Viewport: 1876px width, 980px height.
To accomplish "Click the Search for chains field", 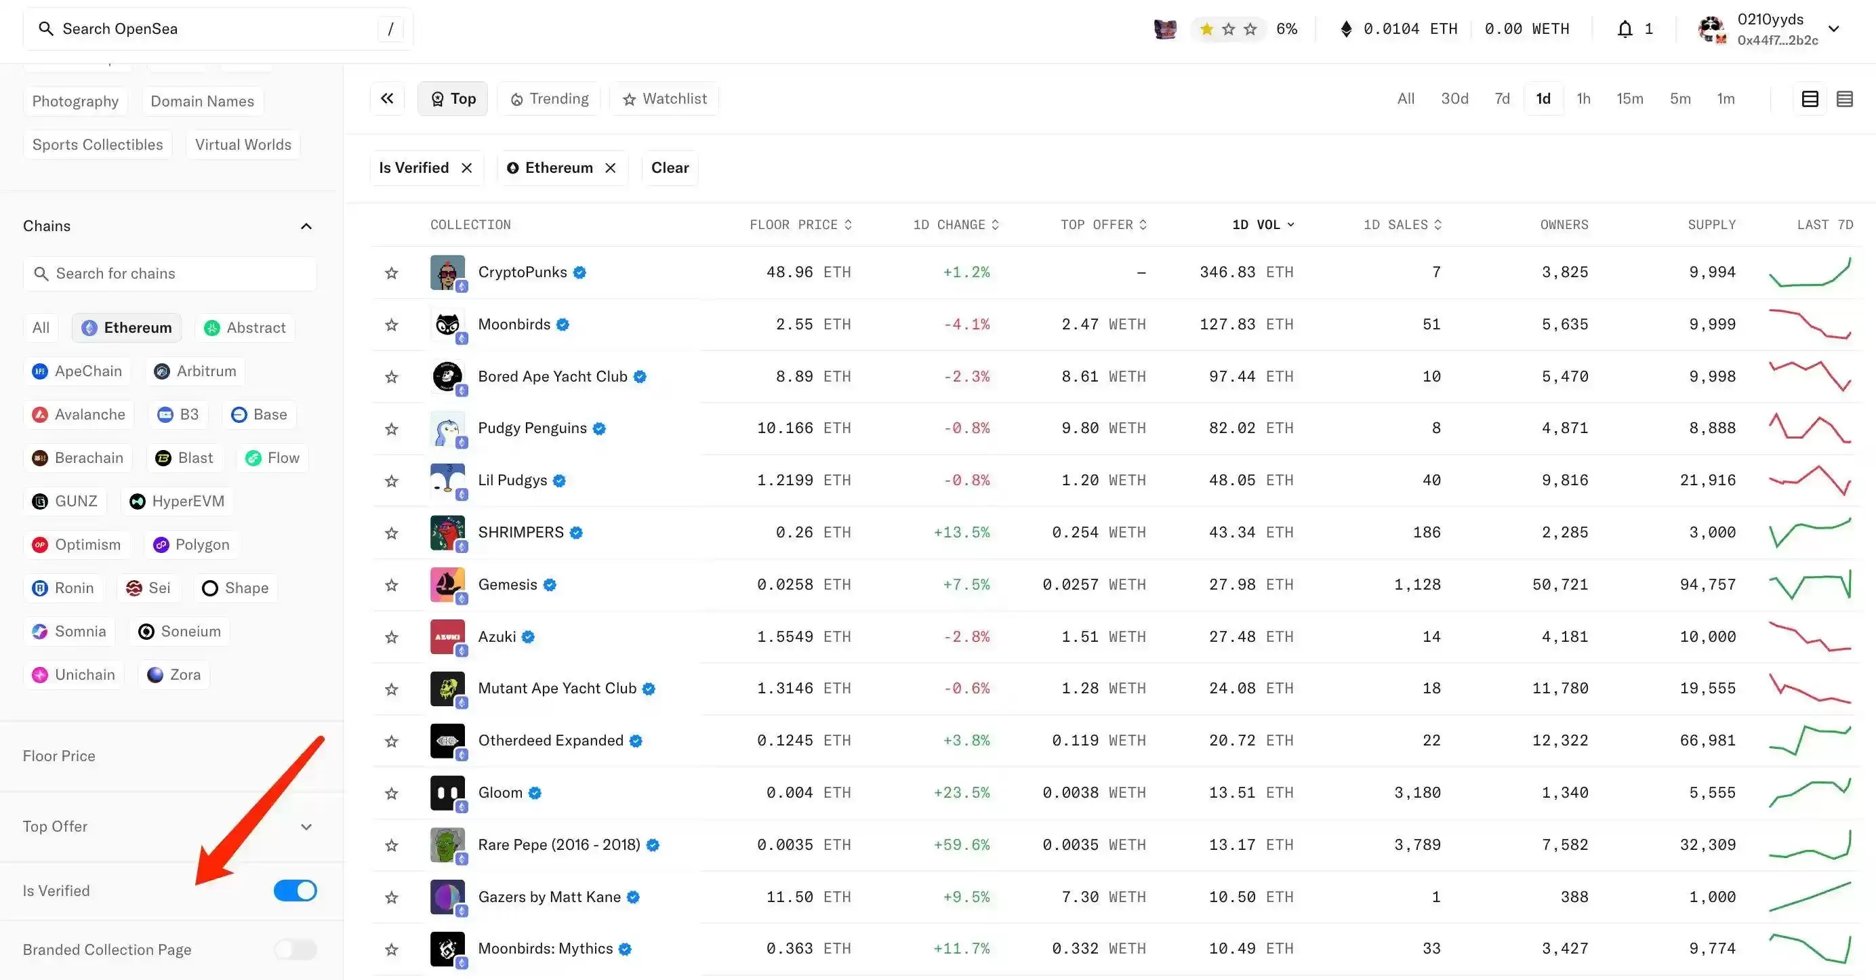I will [x=169, y=274].
